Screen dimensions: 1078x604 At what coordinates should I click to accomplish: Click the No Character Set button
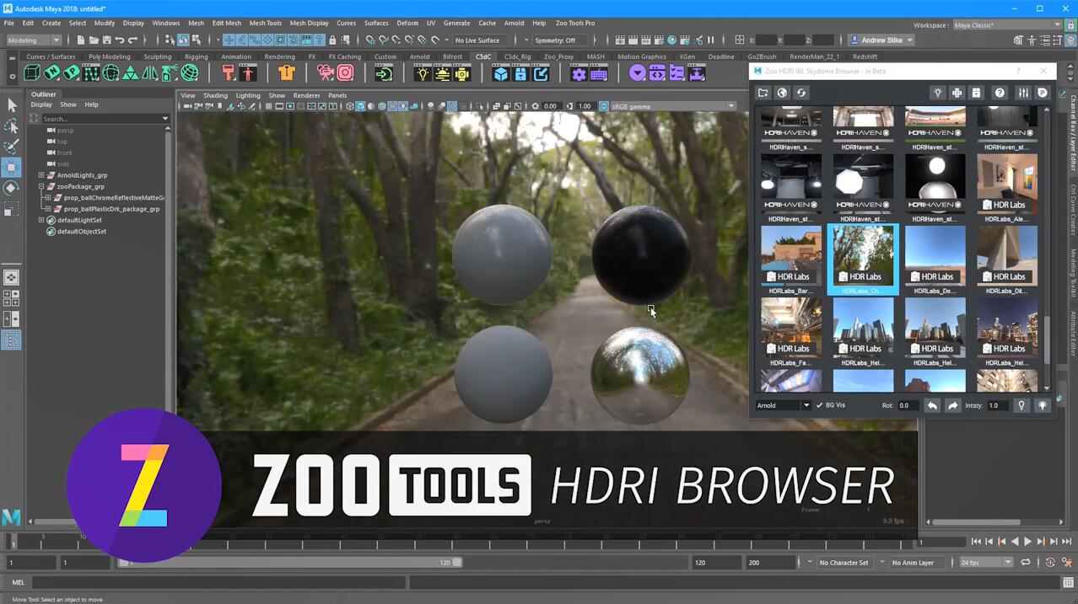[844, 562]
